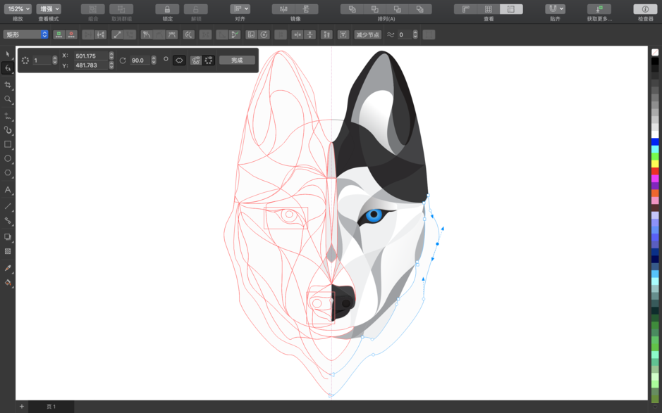Open the 对齐 alignment dropdown

(240, 8)
